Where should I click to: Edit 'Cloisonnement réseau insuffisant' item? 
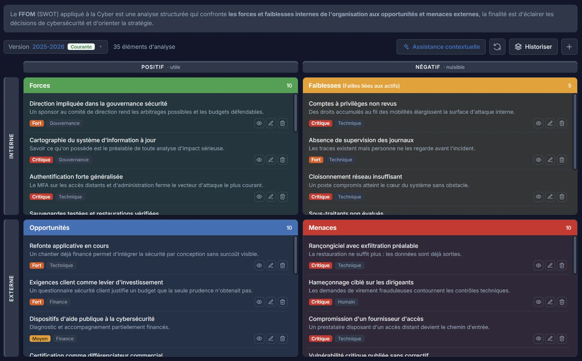coord(550,197)
